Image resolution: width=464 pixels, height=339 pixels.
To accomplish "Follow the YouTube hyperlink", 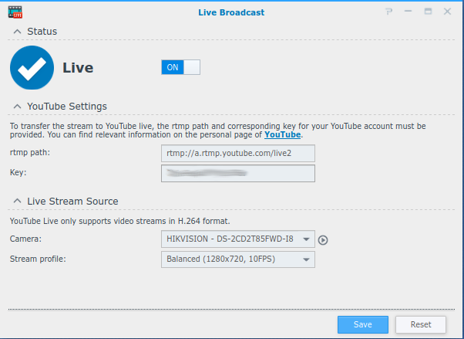I will tap(282, 134).
